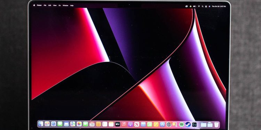This screenshot has height=130, width=261.
Task: Open the Help menu
Action: coord(72,5)
